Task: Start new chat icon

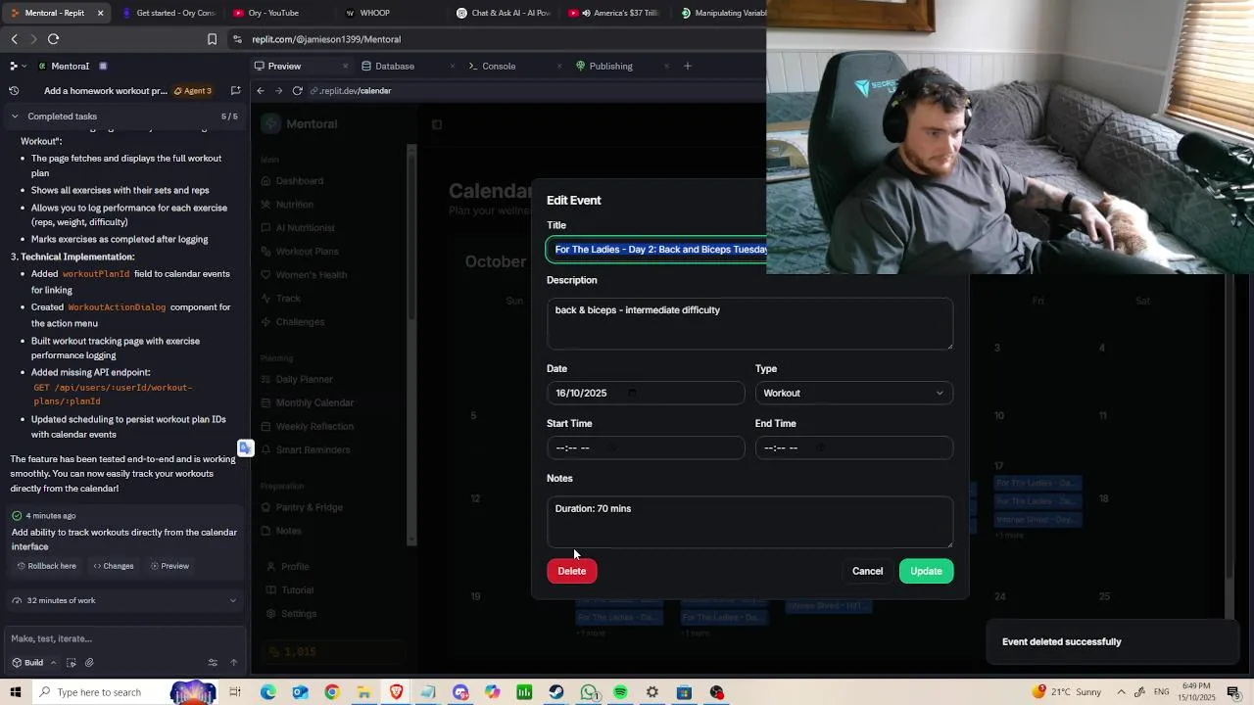Action: 235,90
